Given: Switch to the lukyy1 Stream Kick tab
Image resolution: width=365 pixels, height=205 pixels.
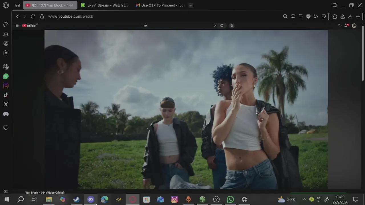Looking at the screenshot, I should 105,5.
